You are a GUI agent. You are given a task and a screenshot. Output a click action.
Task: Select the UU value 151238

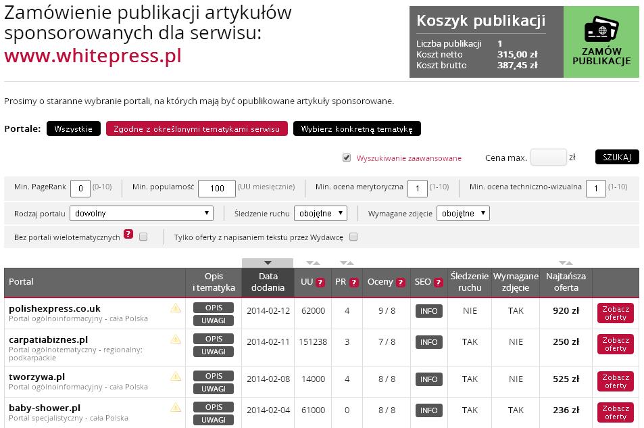(313, 342)
